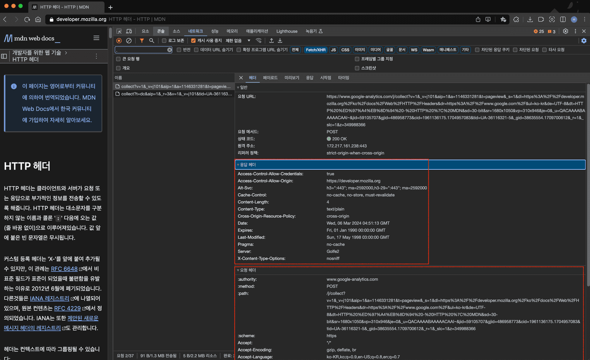
Task: Clear the filter text field
Action: (170, 50)
